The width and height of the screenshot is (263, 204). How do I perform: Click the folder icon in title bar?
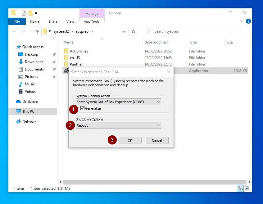point(13,13)
